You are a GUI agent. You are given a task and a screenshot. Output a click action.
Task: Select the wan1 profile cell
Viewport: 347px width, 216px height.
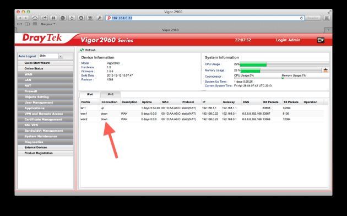[x=84, y=114]
